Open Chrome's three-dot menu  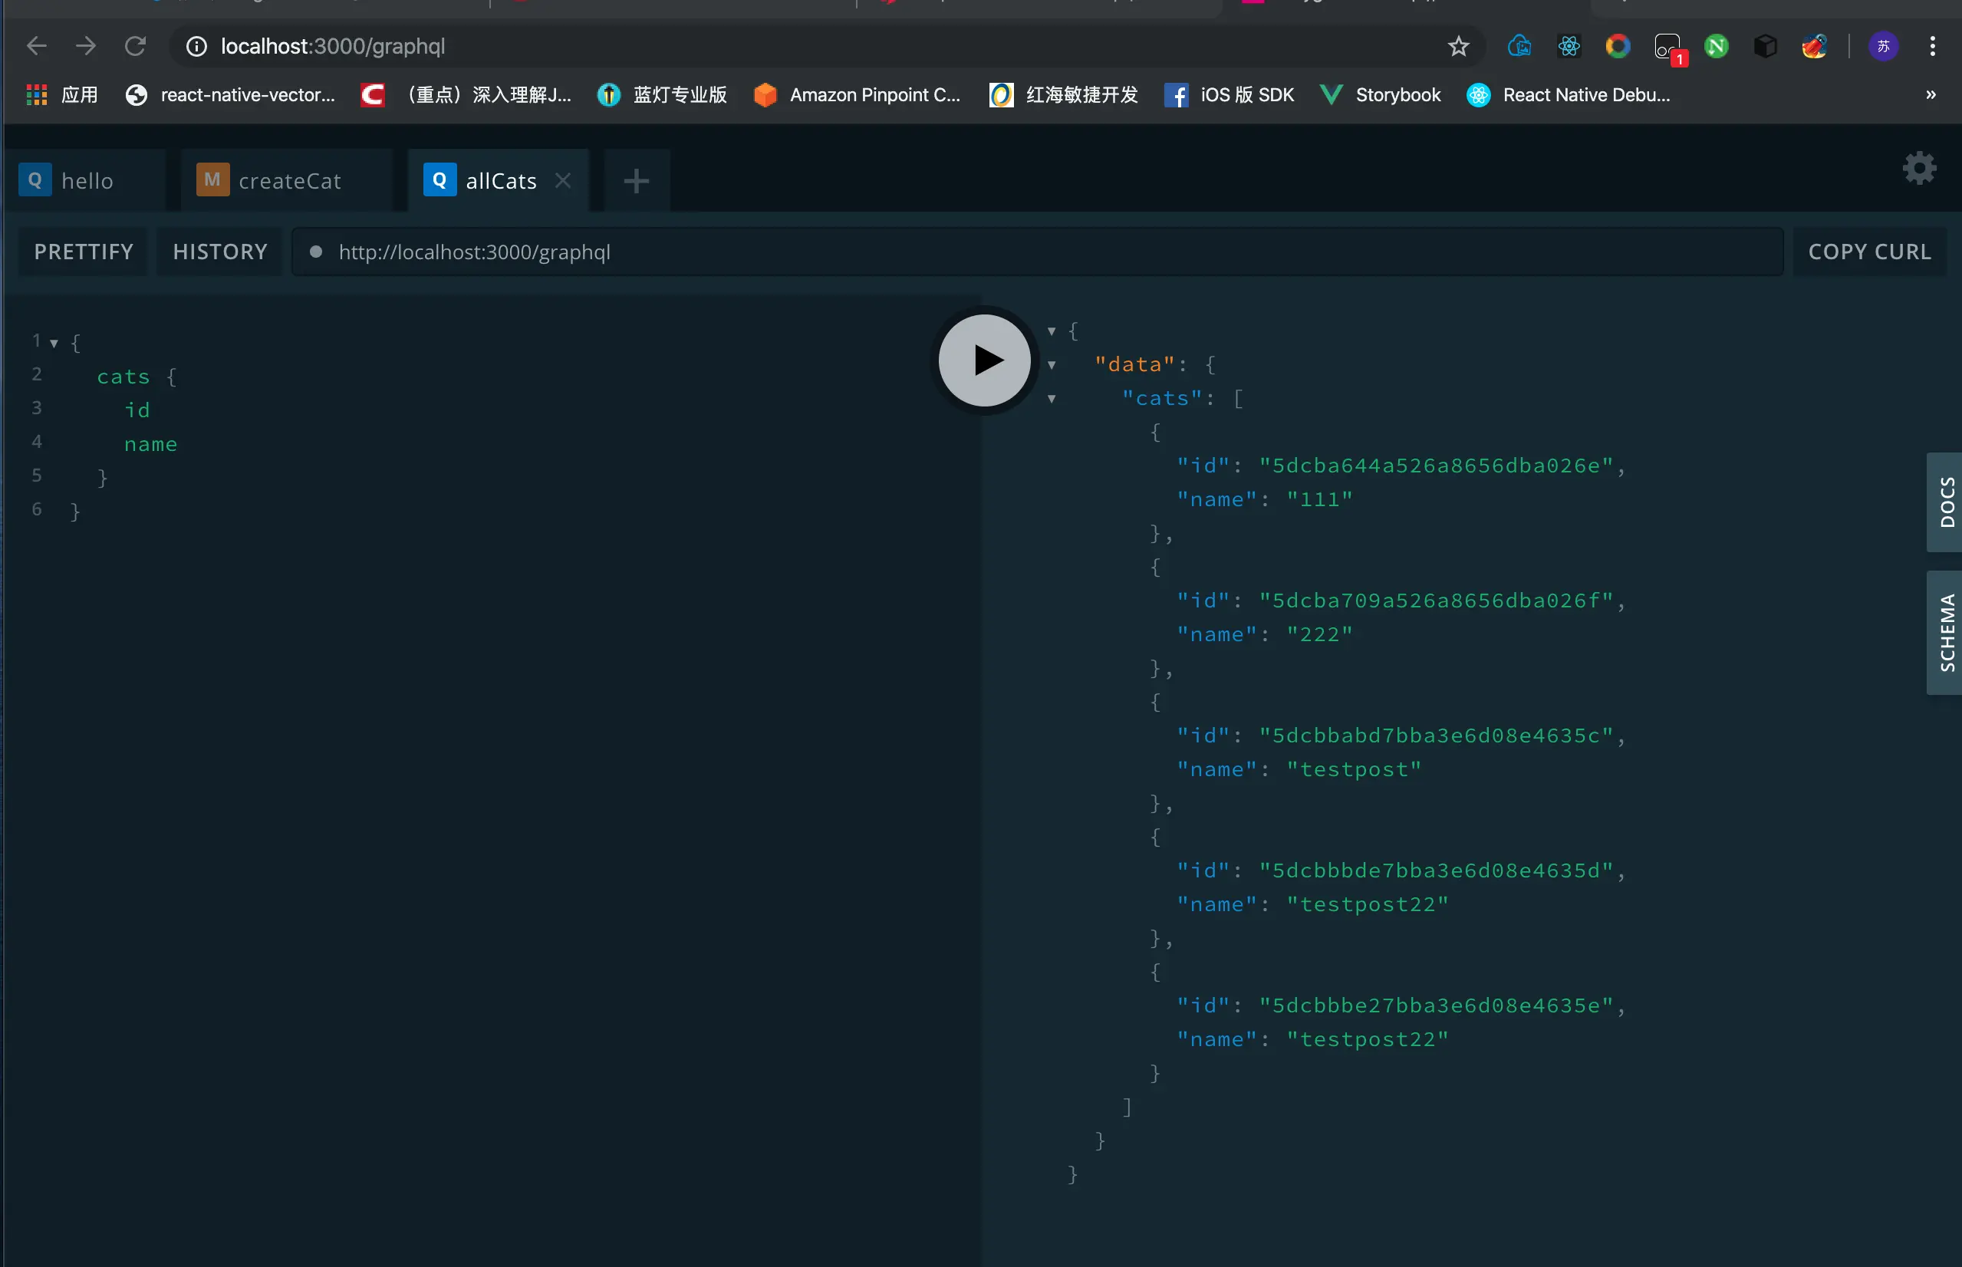1932,46
